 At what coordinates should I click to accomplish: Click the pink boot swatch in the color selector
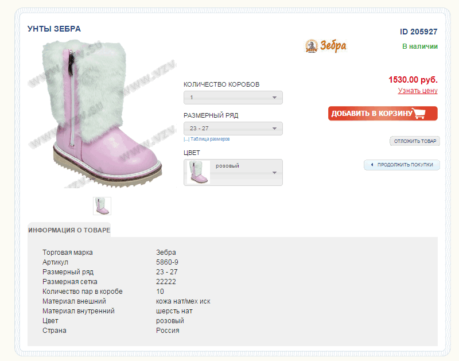[x=198, y=172]
